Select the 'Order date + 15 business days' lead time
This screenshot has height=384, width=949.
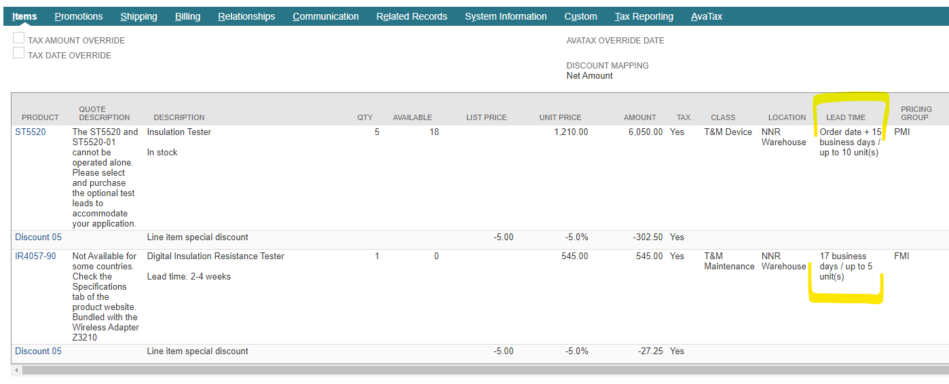[x=851, y=142]
